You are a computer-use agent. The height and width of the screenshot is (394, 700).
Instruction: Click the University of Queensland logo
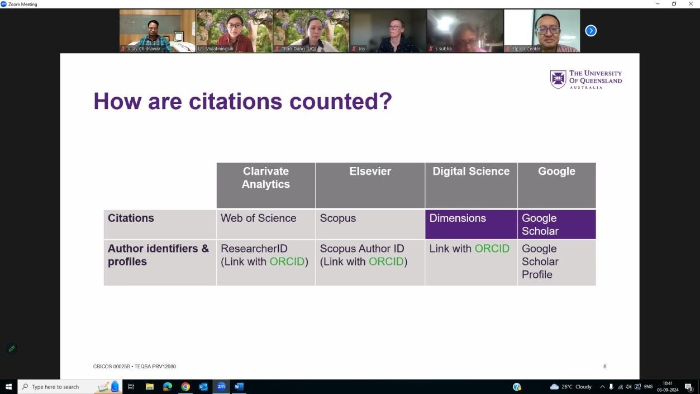coord(585,79)
